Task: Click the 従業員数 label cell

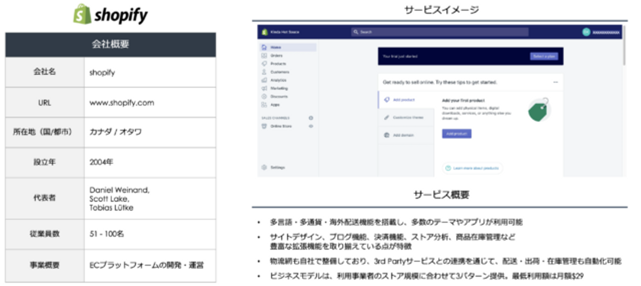Action: (x=45, y=234)
